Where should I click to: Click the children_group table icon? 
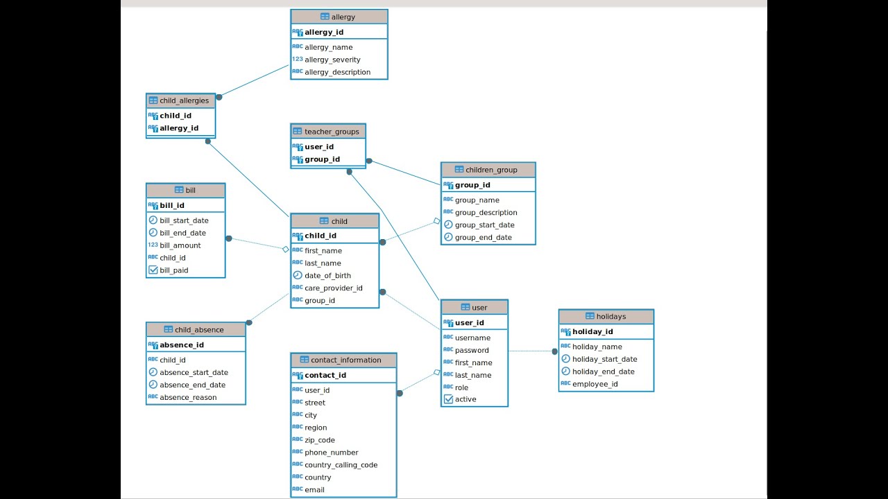pos(459,170)
